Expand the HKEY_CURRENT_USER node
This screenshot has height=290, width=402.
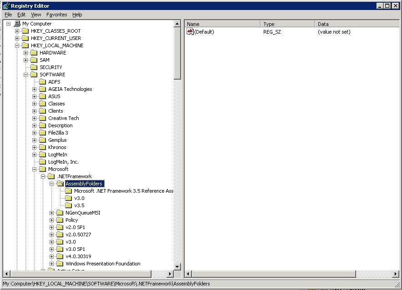tap(17, 38)
